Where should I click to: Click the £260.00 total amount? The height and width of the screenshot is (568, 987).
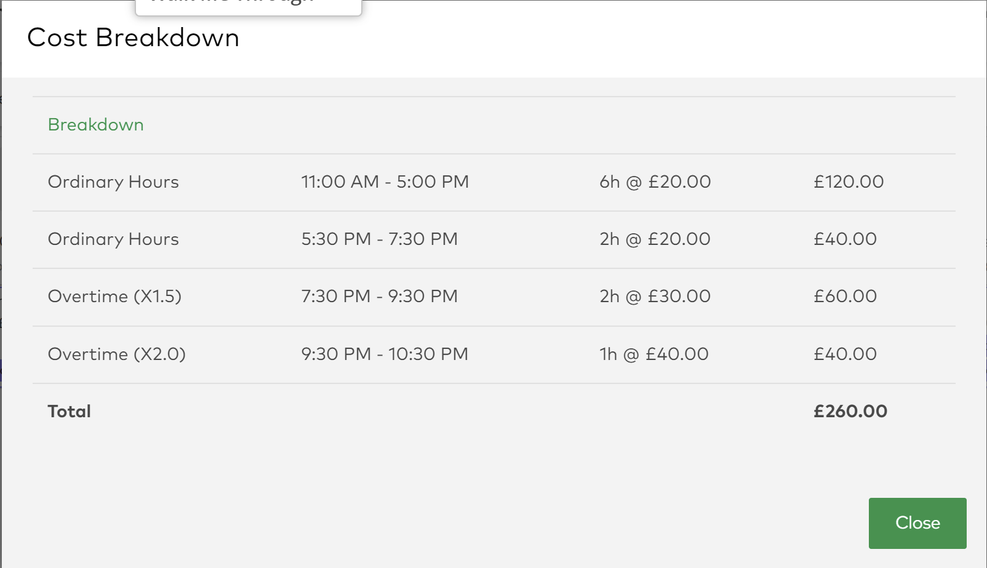pos(850,411)
